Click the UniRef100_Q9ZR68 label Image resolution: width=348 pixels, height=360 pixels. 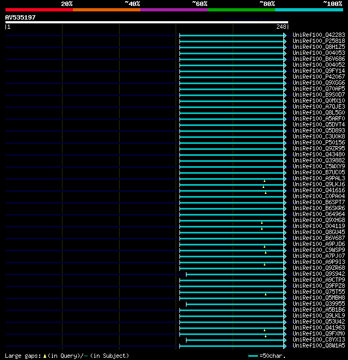coord(319,268)
